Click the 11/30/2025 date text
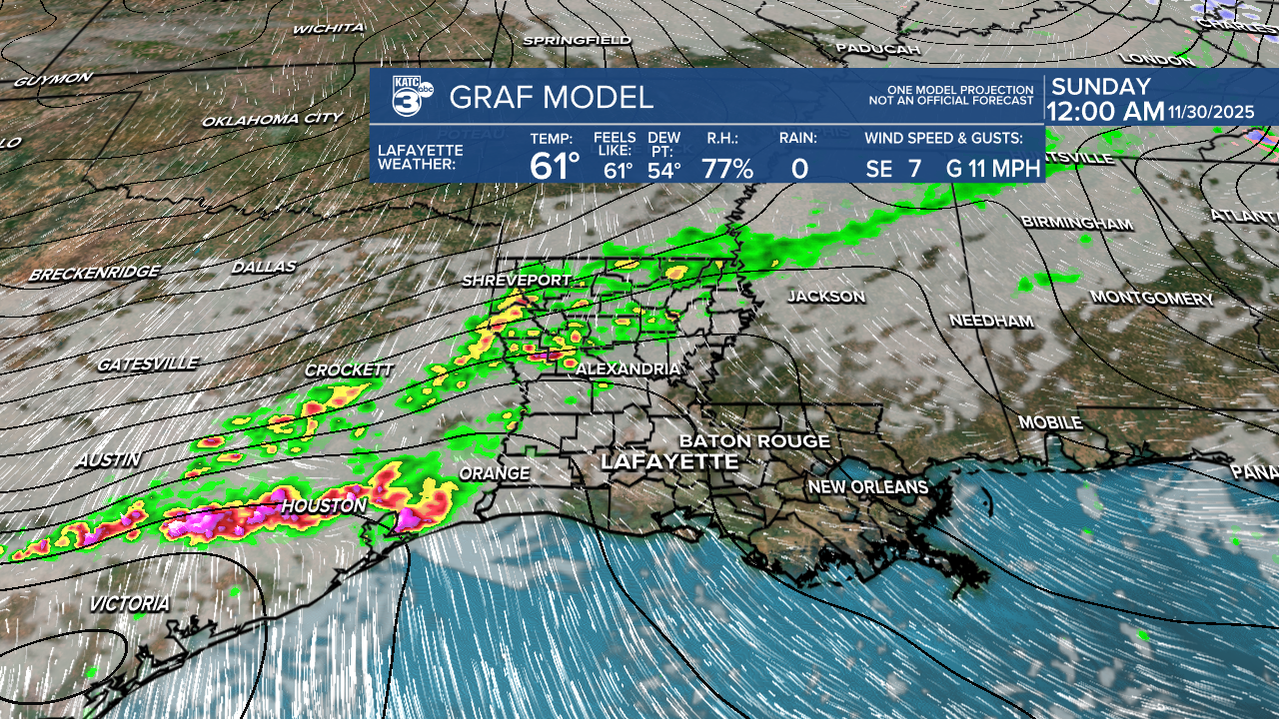1279x719 pixels. 1211,113
